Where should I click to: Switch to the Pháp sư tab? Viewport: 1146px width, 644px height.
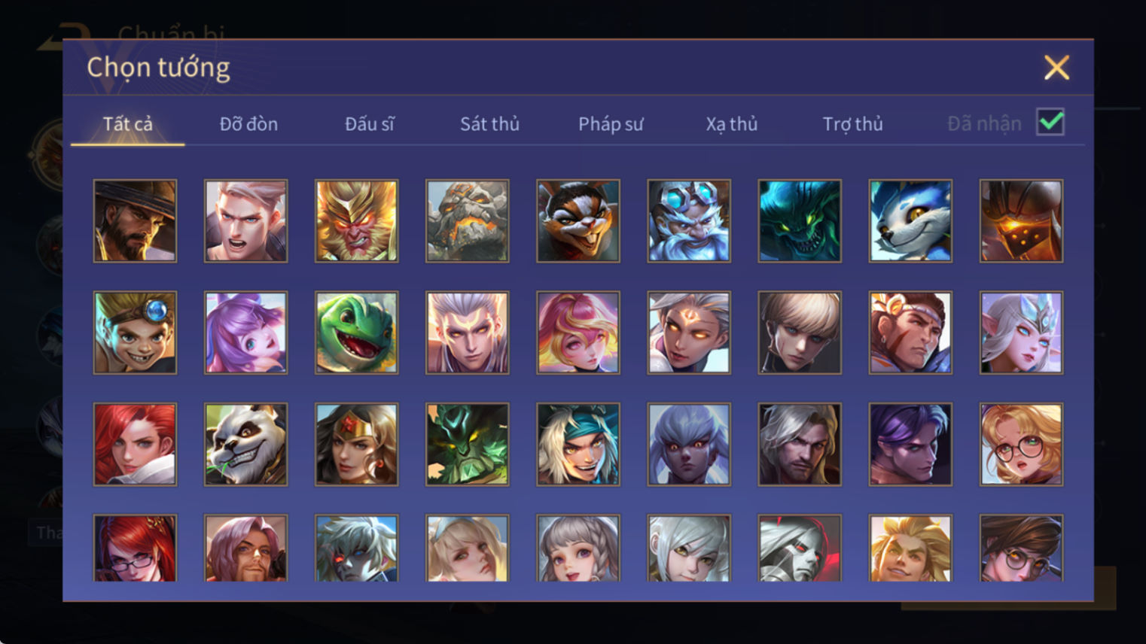pyautogui.click(x=611, y=123)
